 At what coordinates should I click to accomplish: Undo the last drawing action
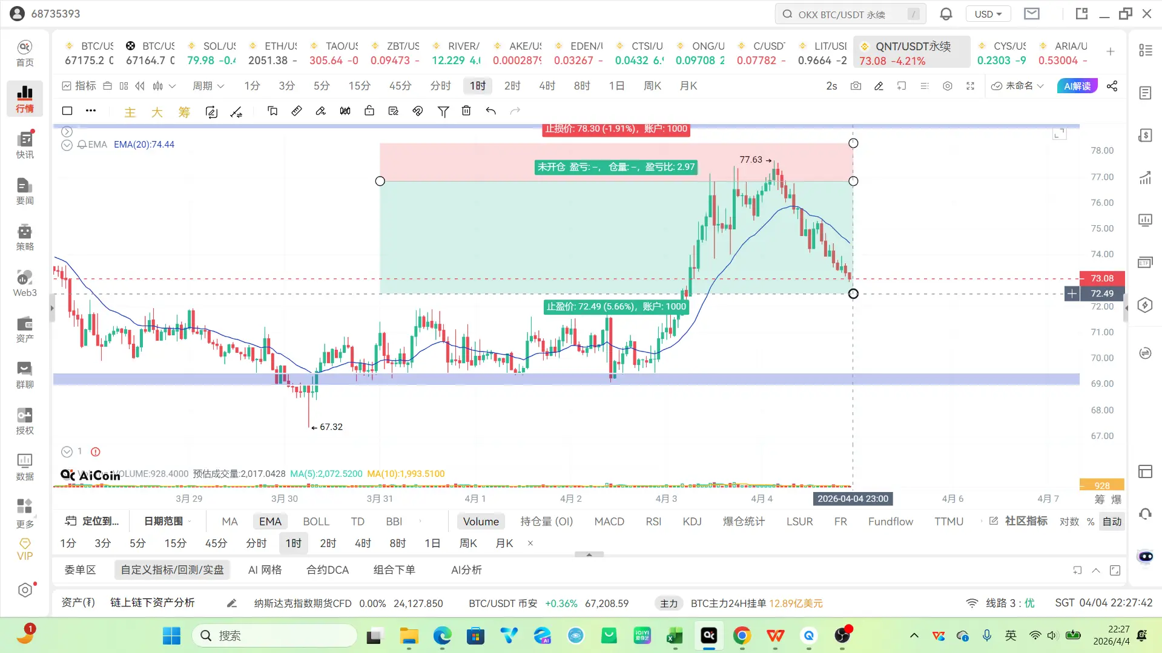coord(491,111)
